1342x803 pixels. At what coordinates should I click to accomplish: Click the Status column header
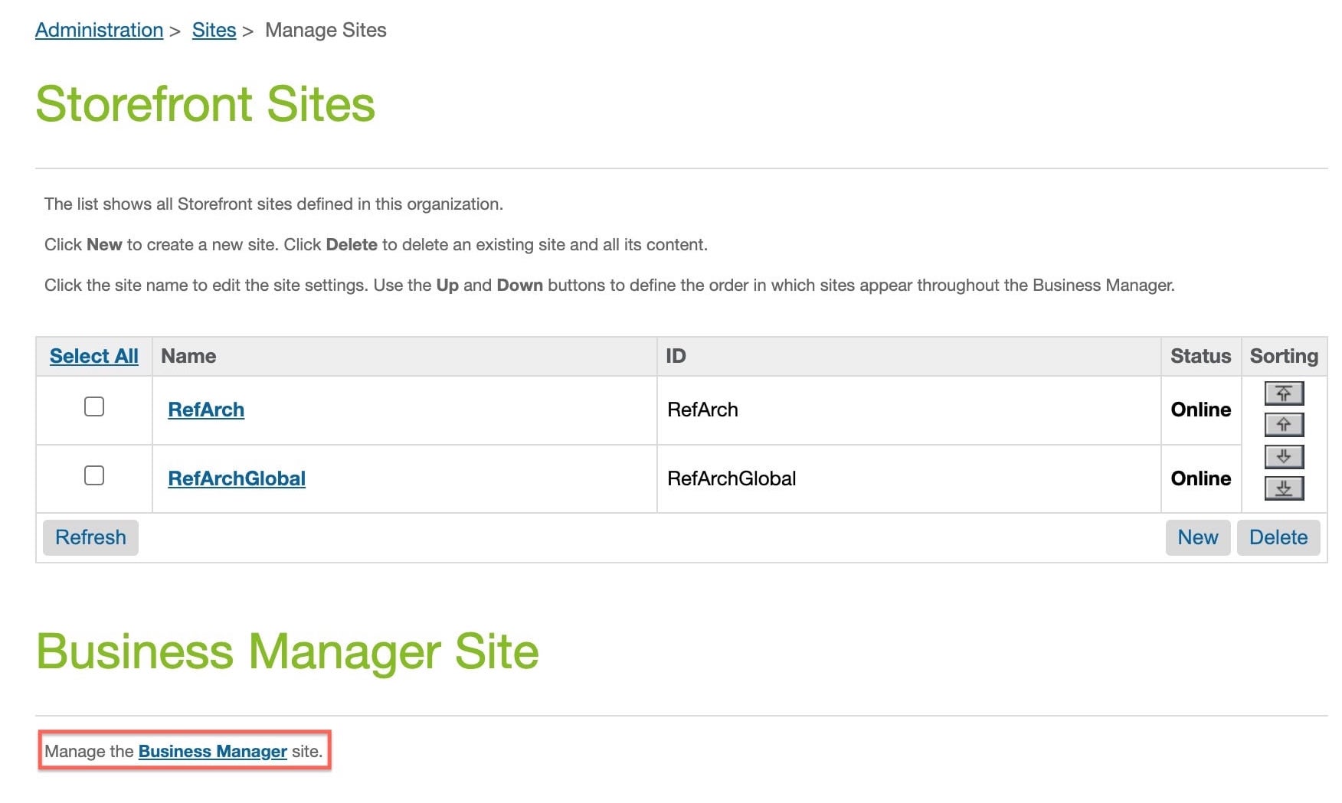point(1200,356)
